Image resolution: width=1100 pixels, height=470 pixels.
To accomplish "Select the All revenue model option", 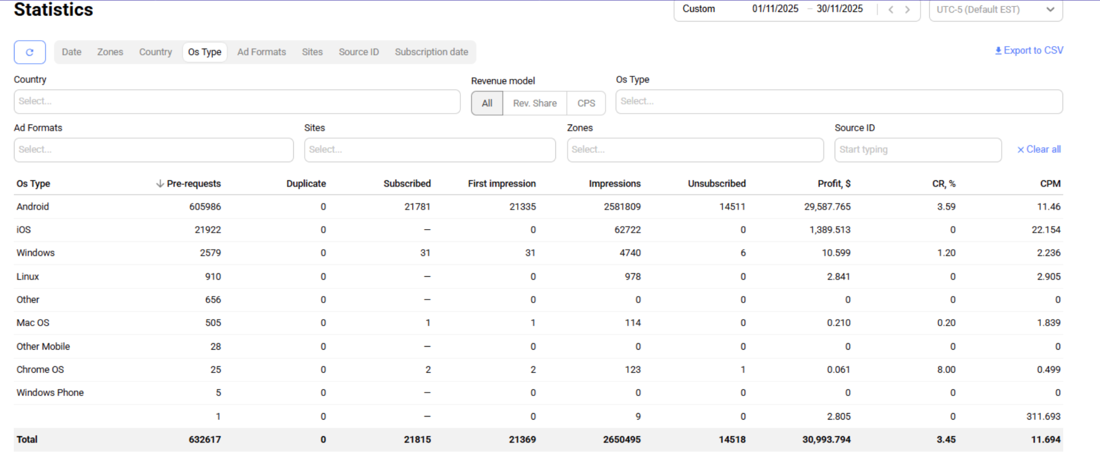I will tap(487, 103).
